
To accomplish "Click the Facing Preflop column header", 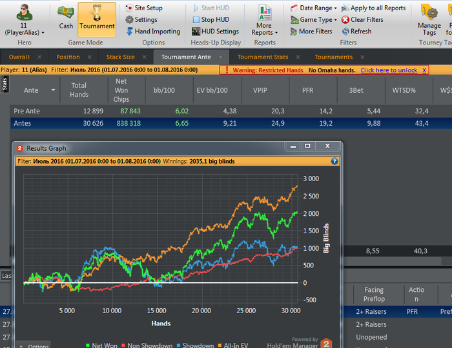I will click(x=374, y=295).
